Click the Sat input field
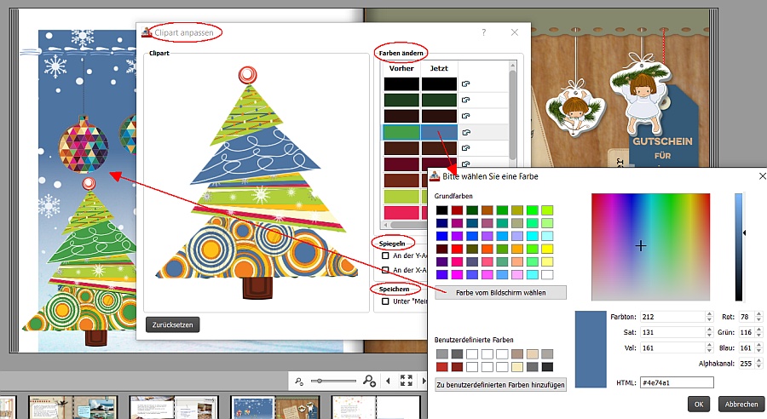This screenshot has width=767, height=419. point(672,332)
